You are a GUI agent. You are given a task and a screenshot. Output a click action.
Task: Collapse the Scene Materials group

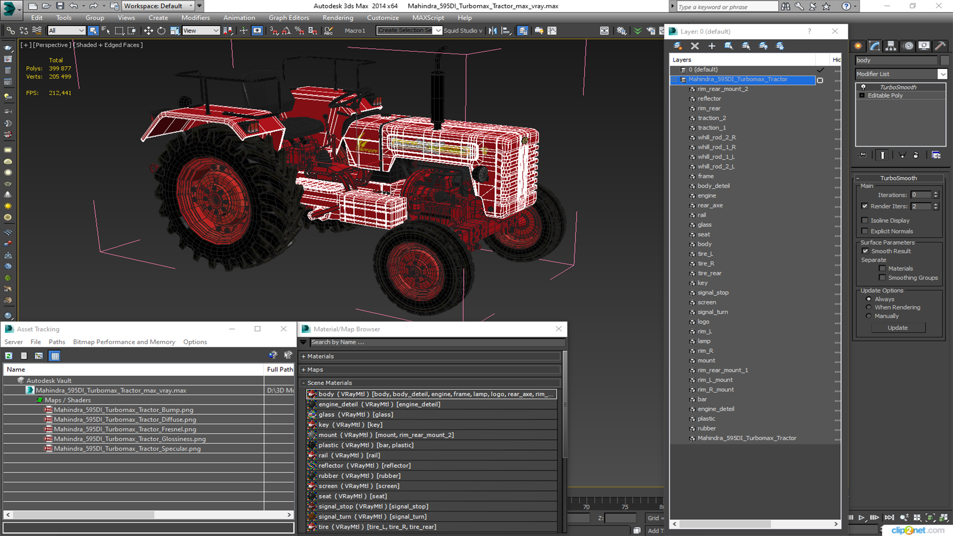[x=304, y=383]
